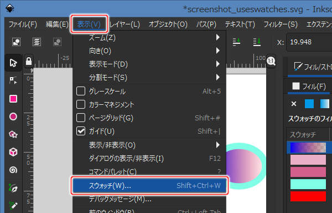Choose コマンドパレット(C) menu entry
This screenshot has width=332, height=213.
click(149, 171)
